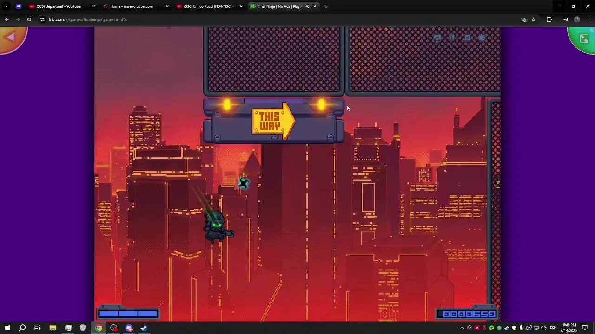
Task: Click the yellow THIS WAY arrow sign
Action: [x=273, y=122]
